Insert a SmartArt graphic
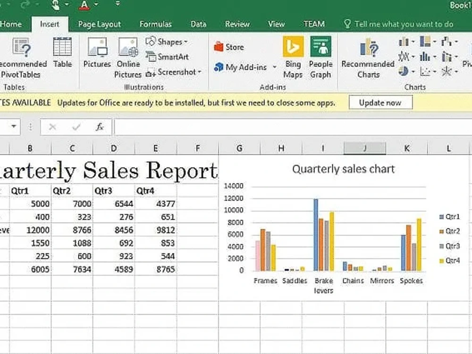472x354 pixels. click(167, 57)
